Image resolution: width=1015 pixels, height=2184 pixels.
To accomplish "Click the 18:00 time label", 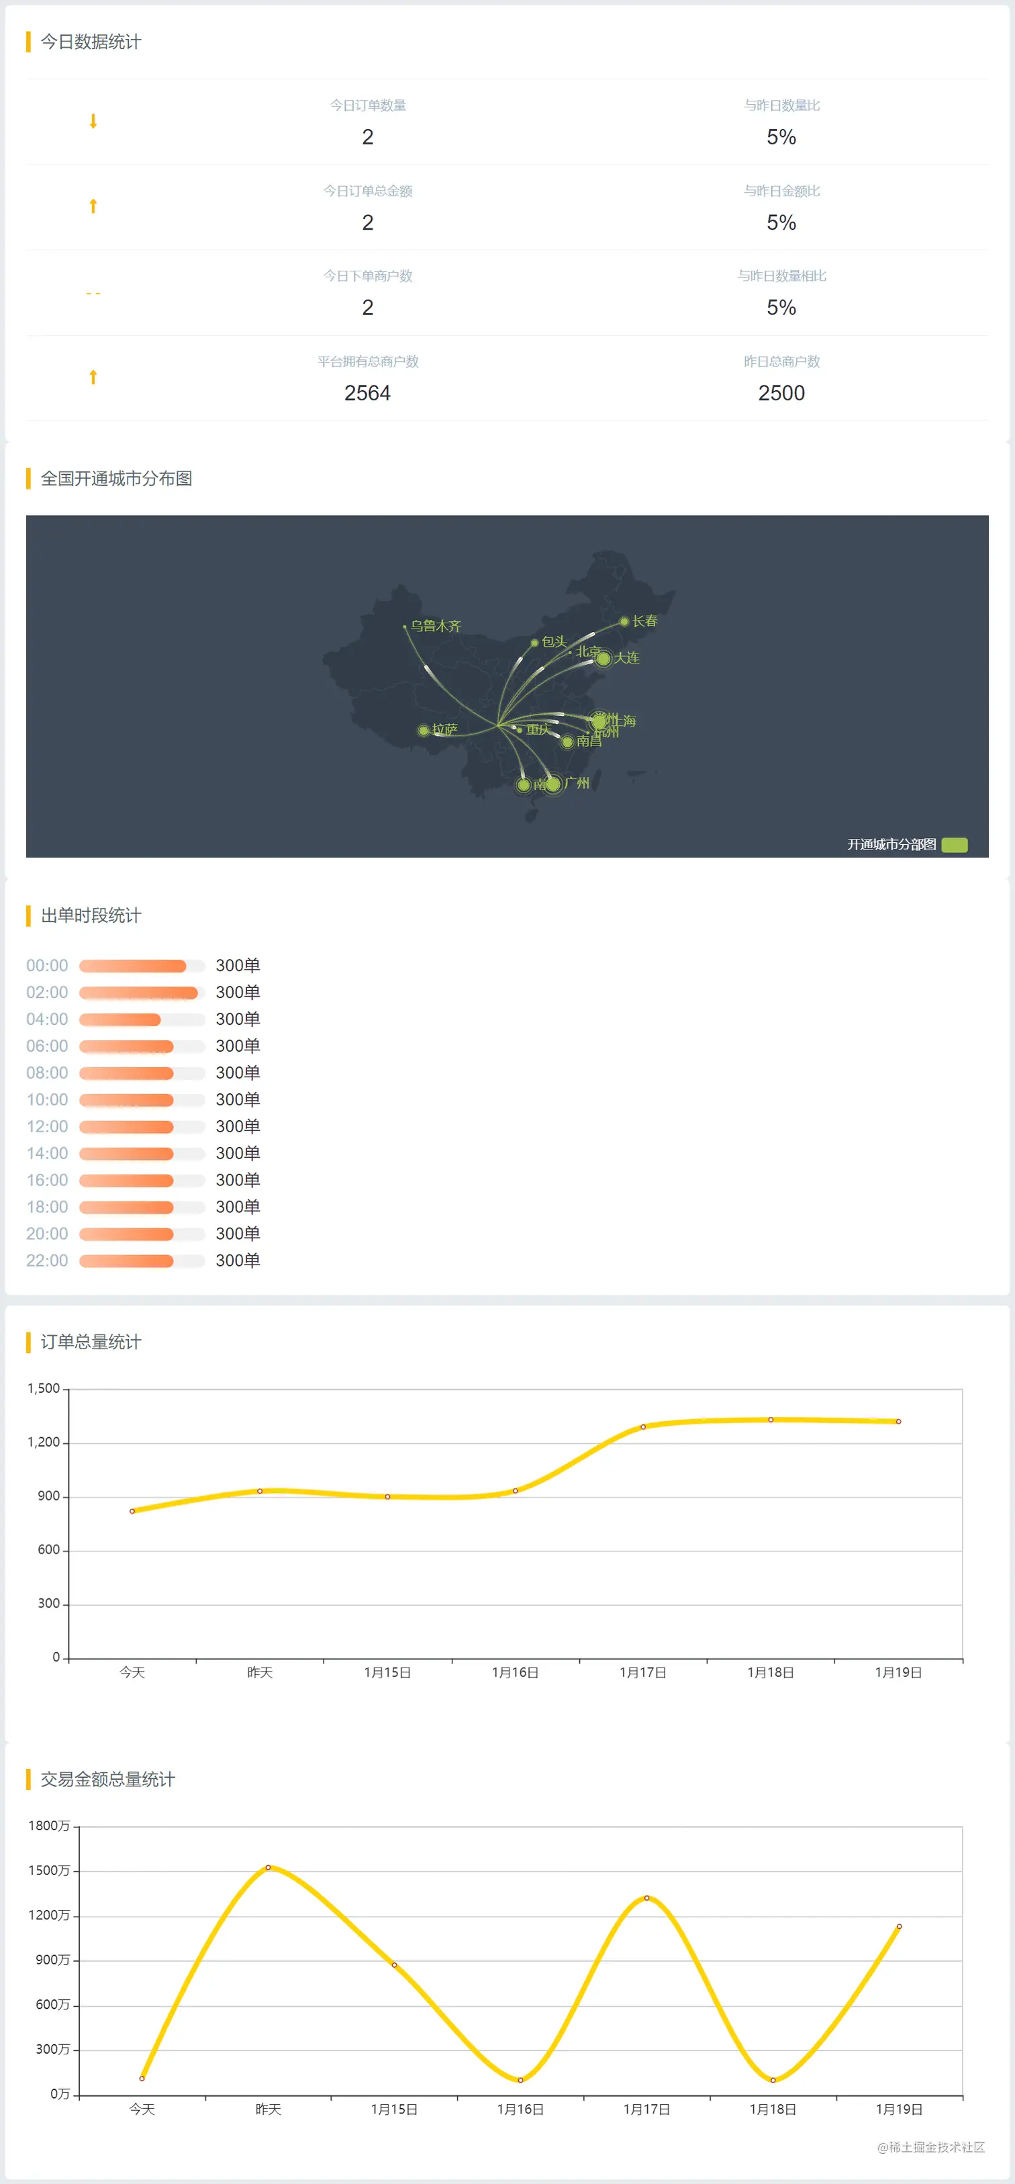I will click(x=48, y=1208).
